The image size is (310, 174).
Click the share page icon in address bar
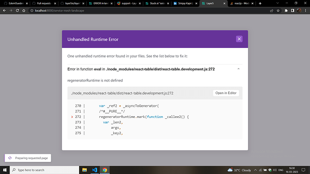coord(271,11)
